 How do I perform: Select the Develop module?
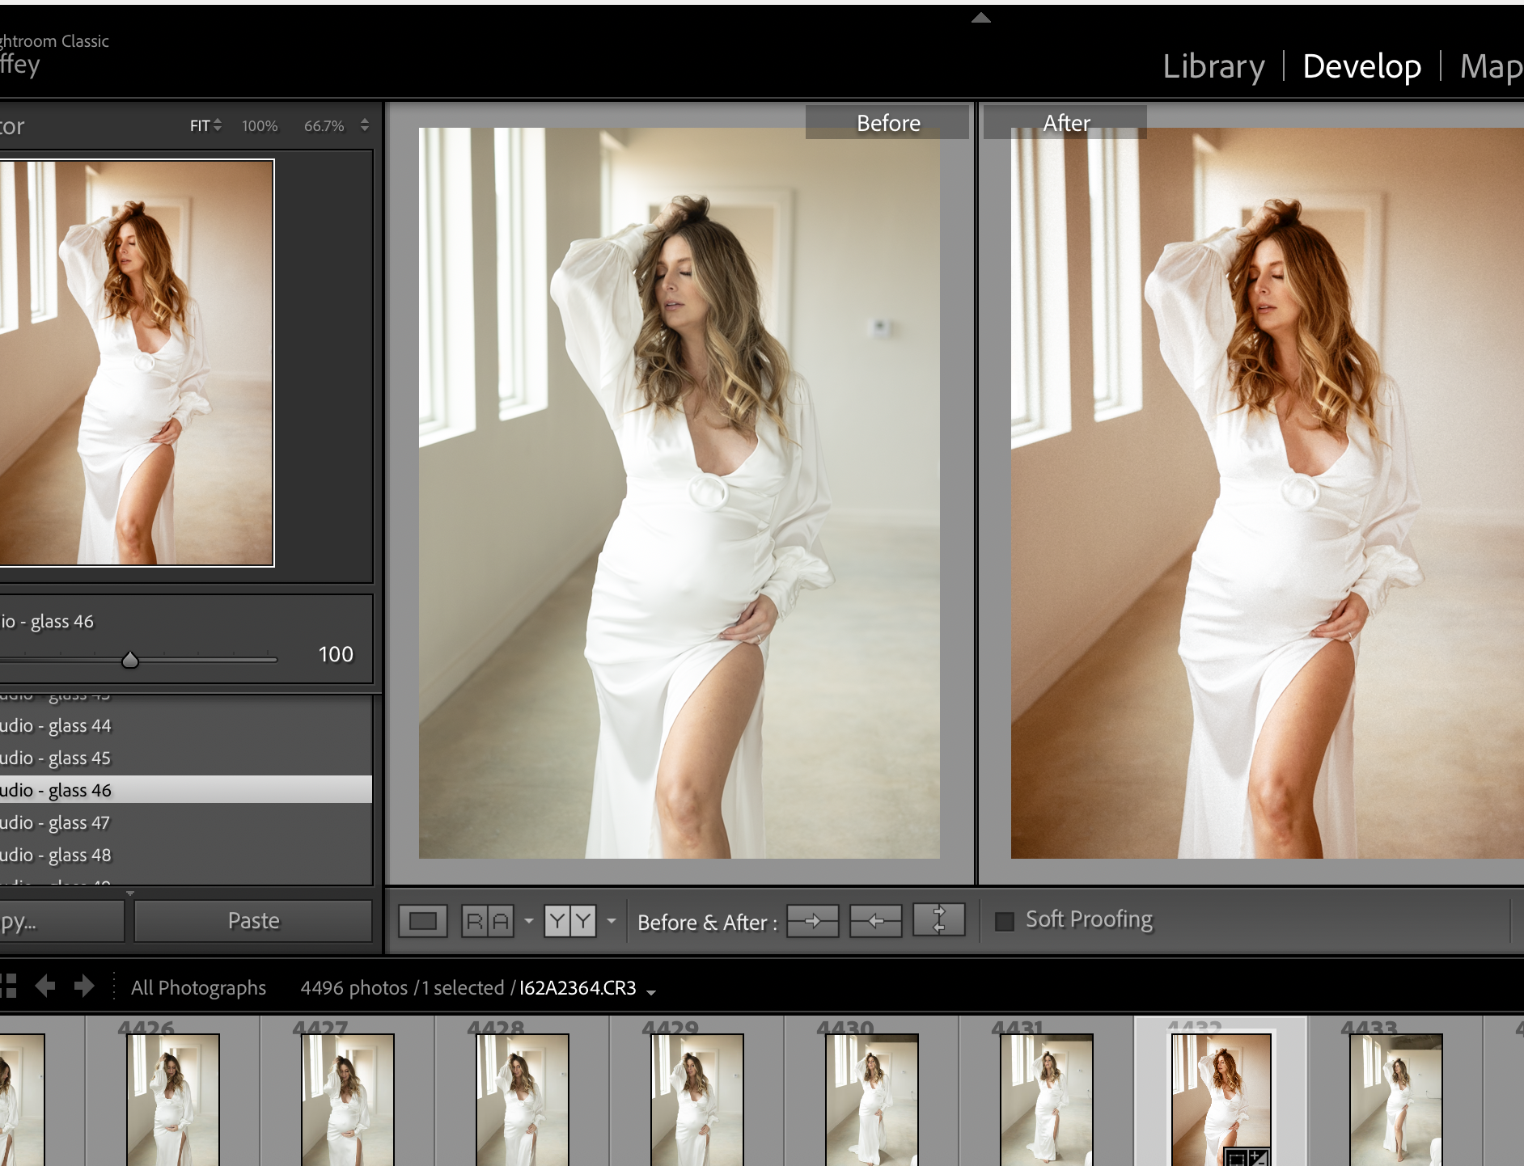pos(1362,66)
